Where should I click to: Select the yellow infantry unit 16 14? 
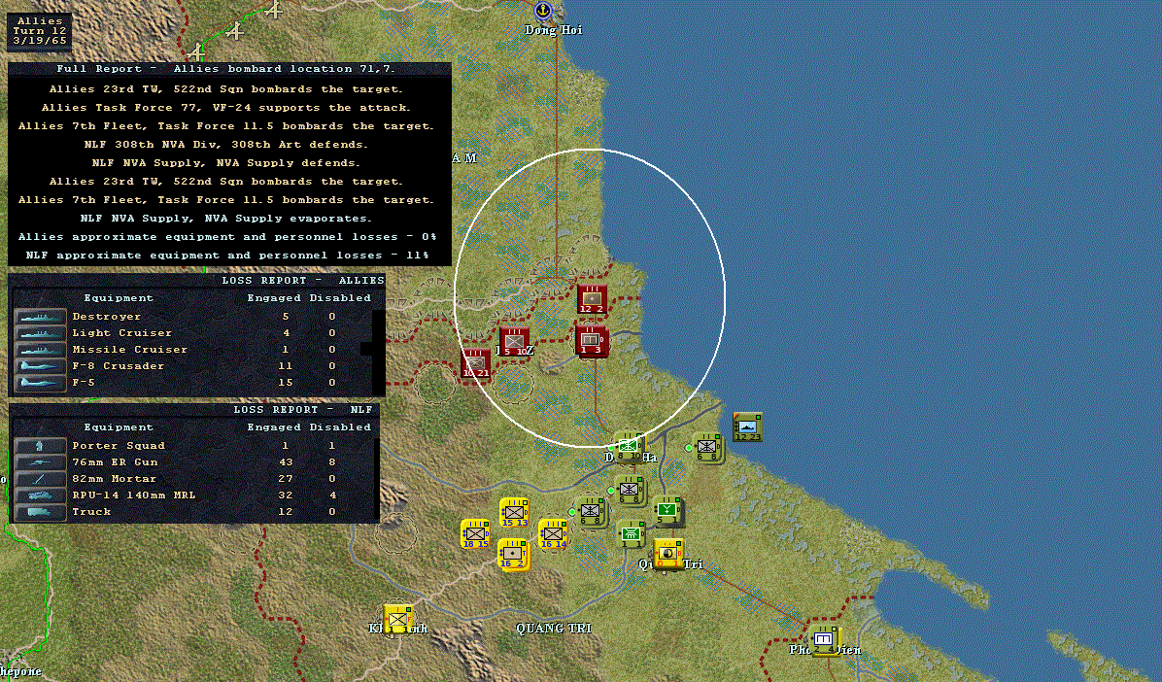pyautogui.click(x=553, y=533)
